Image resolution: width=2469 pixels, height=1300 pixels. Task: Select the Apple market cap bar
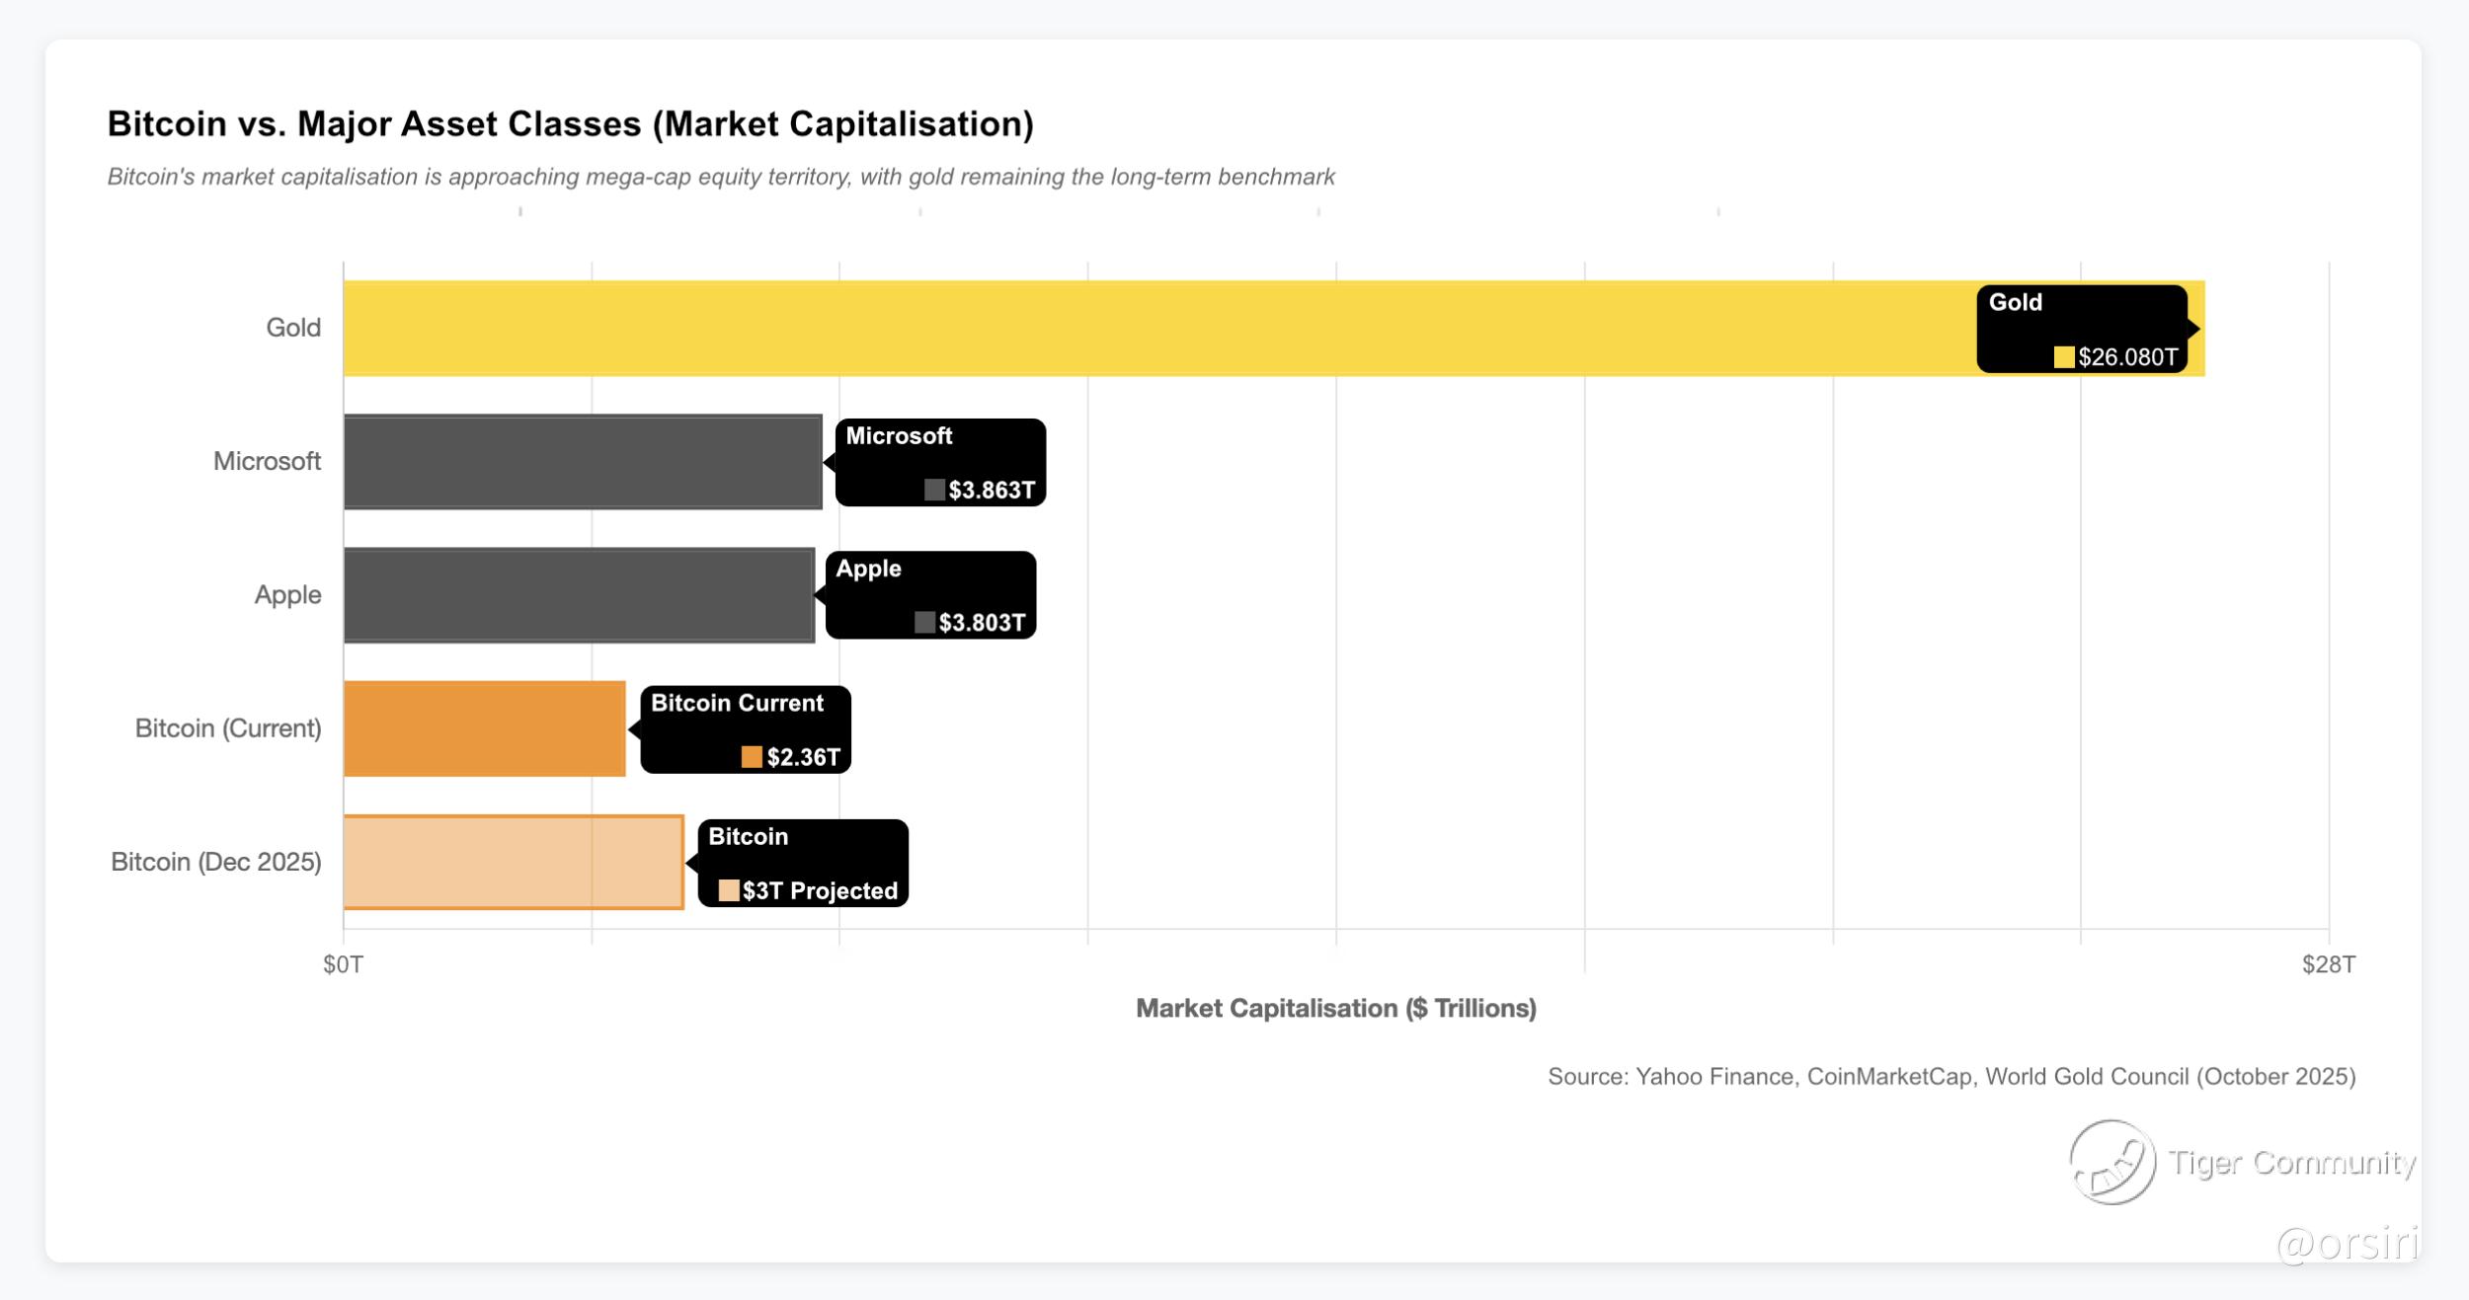[579, 595]
